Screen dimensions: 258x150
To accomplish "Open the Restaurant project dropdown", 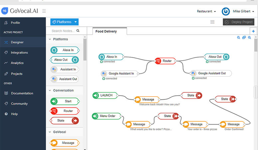I will pos(206,11).
